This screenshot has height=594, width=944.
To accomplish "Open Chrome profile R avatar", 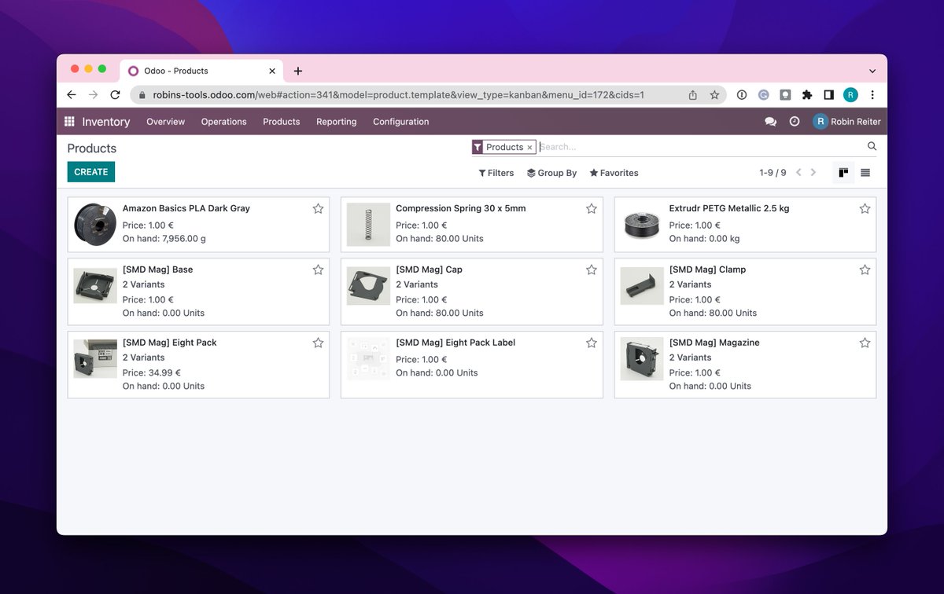I will pos(850,95).
